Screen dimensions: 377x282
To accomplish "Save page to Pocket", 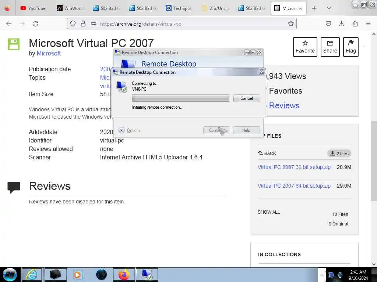I will point(328,23).
